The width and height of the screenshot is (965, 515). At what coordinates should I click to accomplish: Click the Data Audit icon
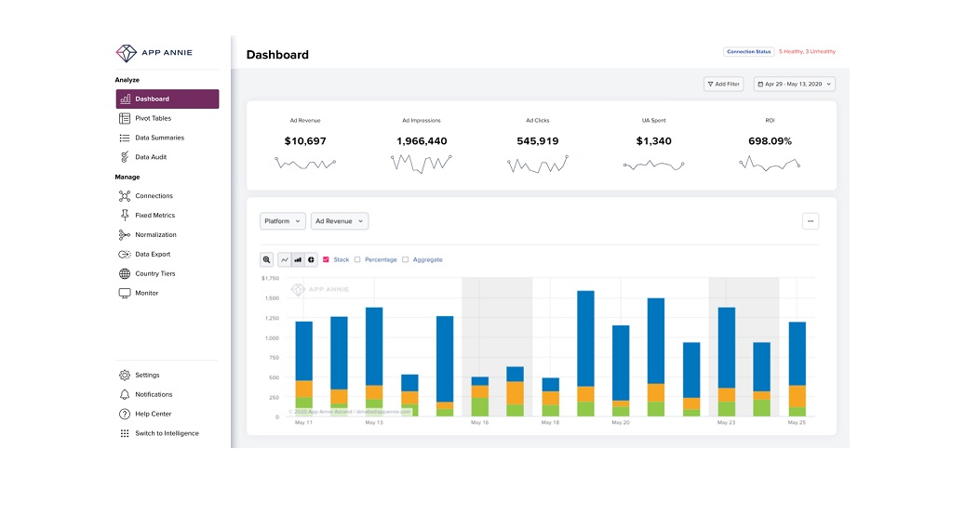click(125, 157)
